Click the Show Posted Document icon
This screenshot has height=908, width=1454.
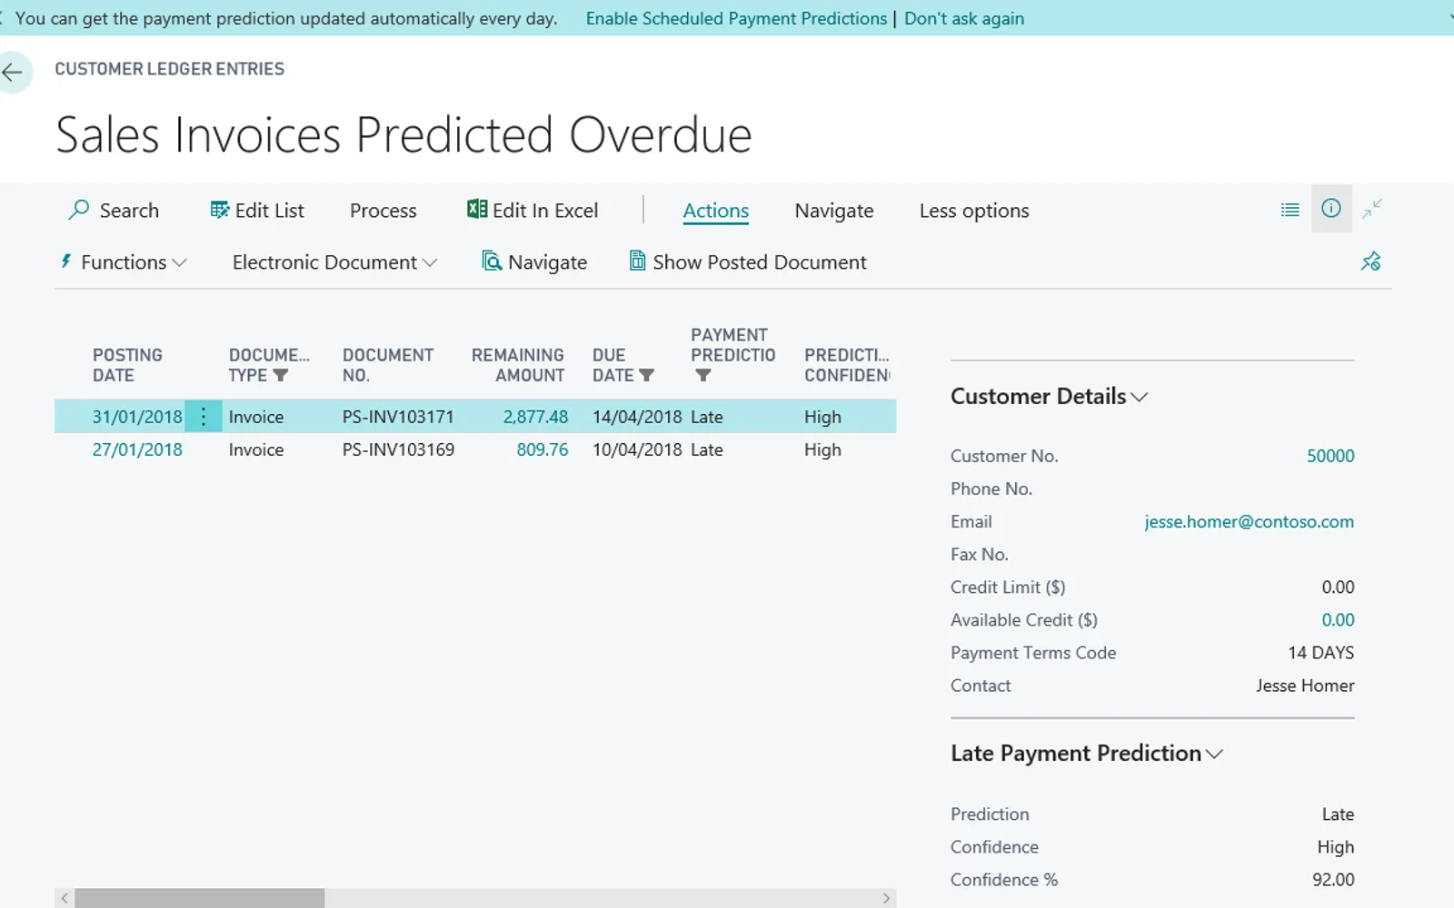point(638,262)
